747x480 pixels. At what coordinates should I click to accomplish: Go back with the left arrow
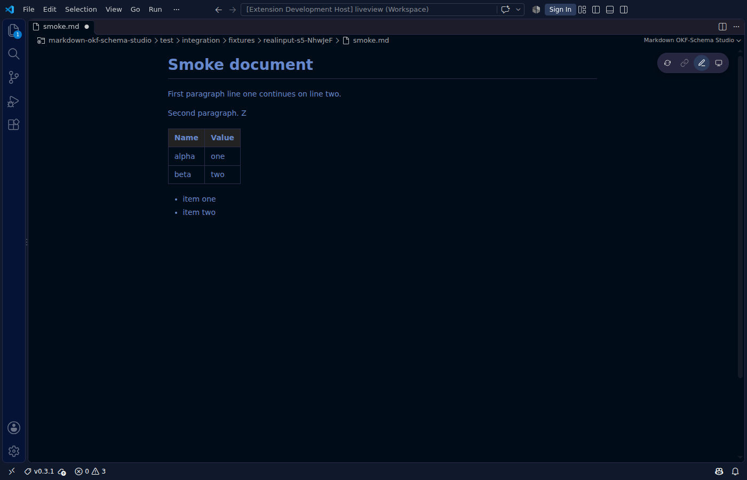pyautogui.click(x=219, y=10)
